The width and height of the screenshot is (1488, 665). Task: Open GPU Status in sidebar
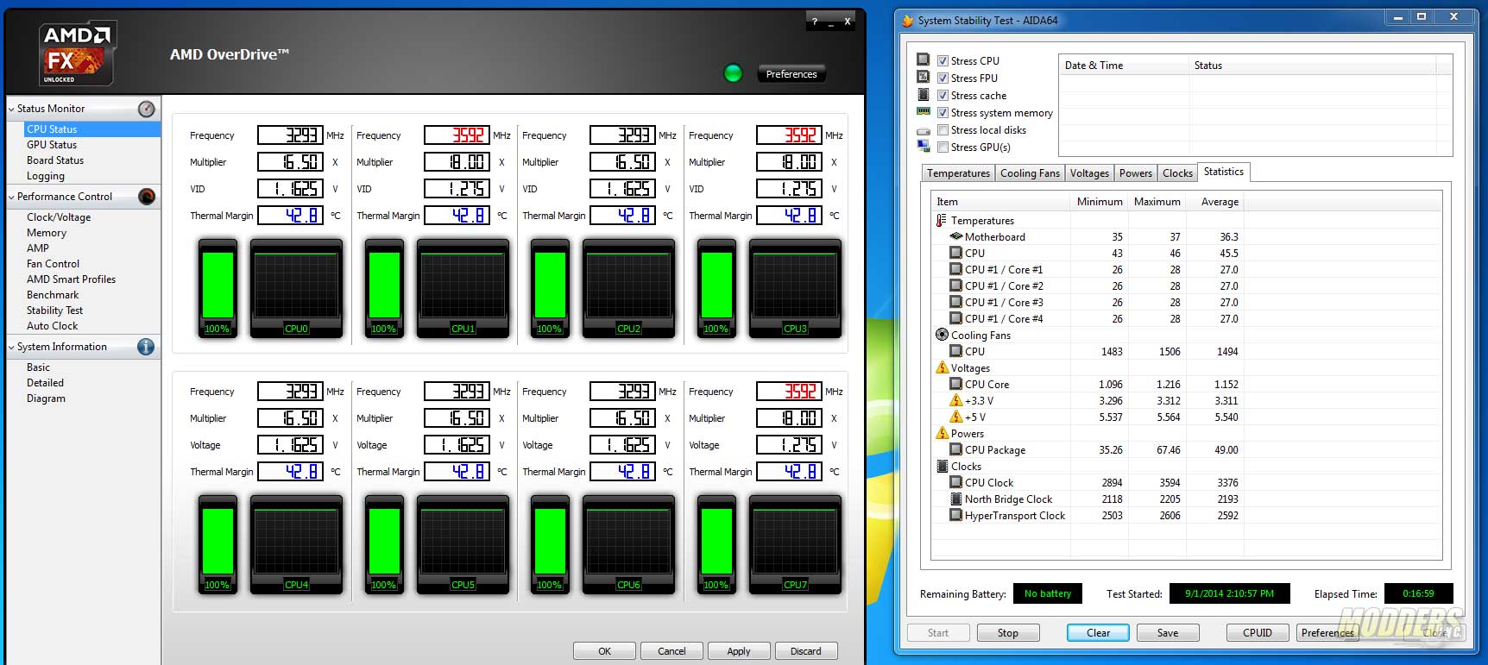click(52, 145)
